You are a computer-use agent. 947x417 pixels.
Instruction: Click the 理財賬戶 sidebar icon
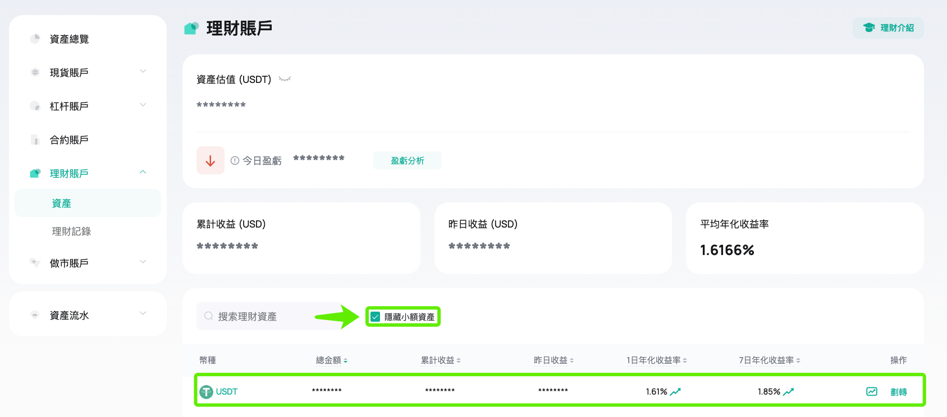[35, 173]
